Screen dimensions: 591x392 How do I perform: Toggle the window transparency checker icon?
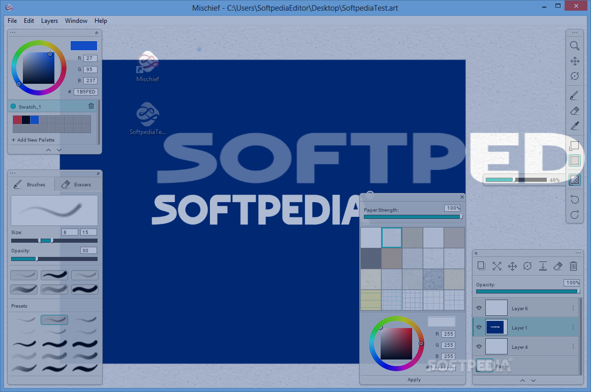point(574,180)
